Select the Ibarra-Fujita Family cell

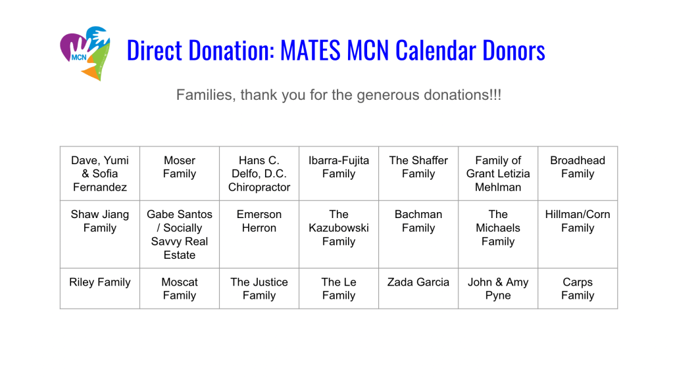(339, 167)
